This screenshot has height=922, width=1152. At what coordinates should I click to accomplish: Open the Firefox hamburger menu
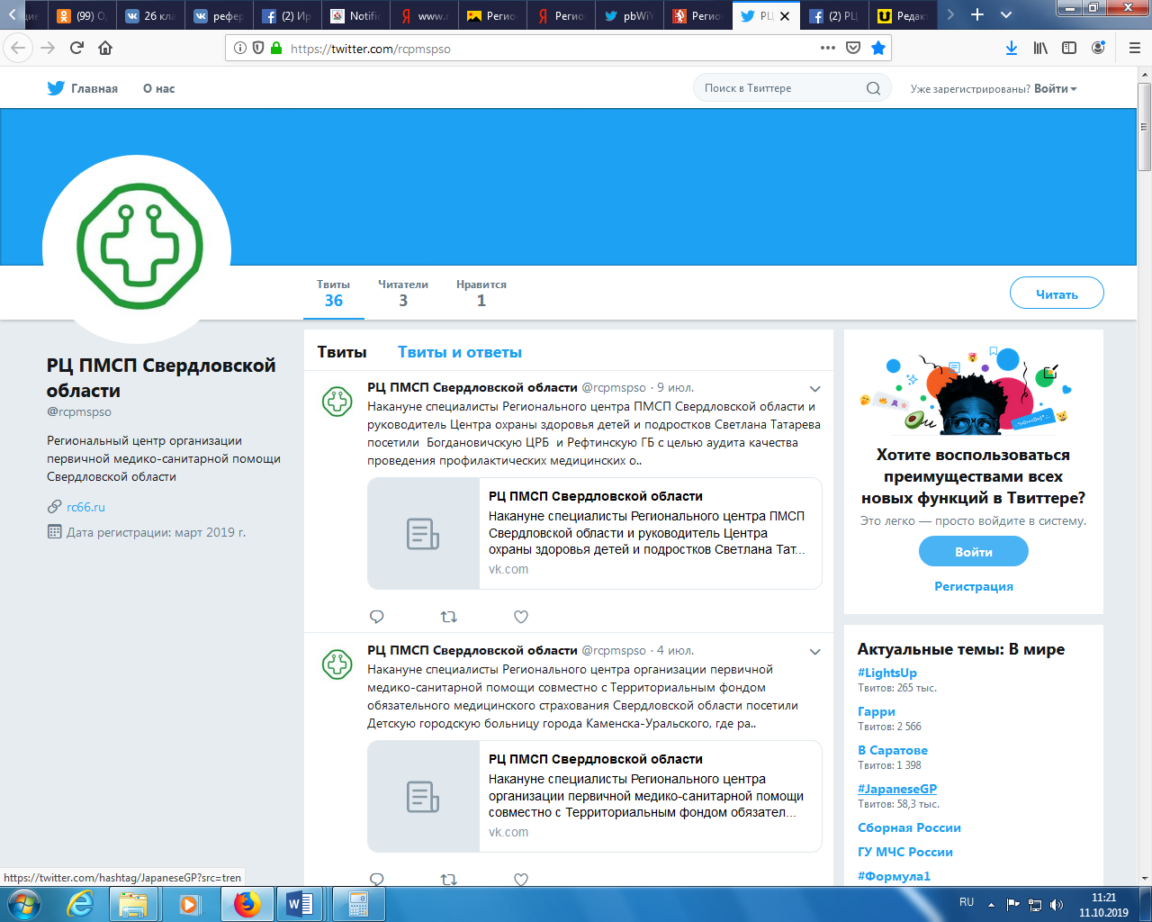click(x=1135, y=48)
